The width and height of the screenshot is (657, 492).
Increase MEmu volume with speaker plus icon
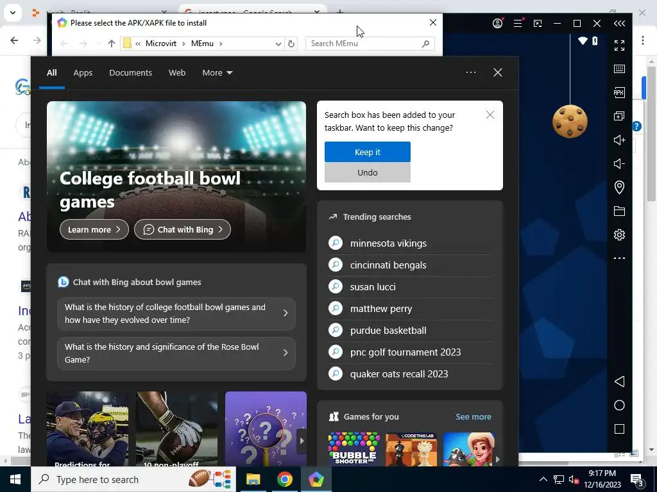coord(619,140)
